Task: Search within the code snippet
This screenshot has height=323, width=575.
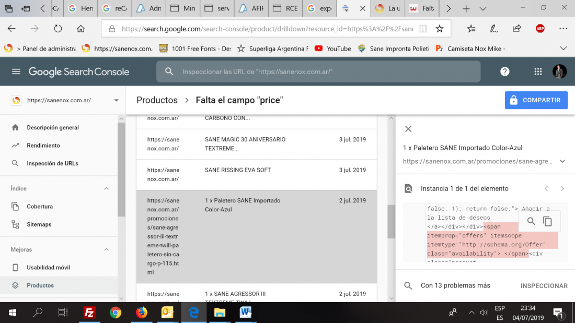Action: [531, 221]
